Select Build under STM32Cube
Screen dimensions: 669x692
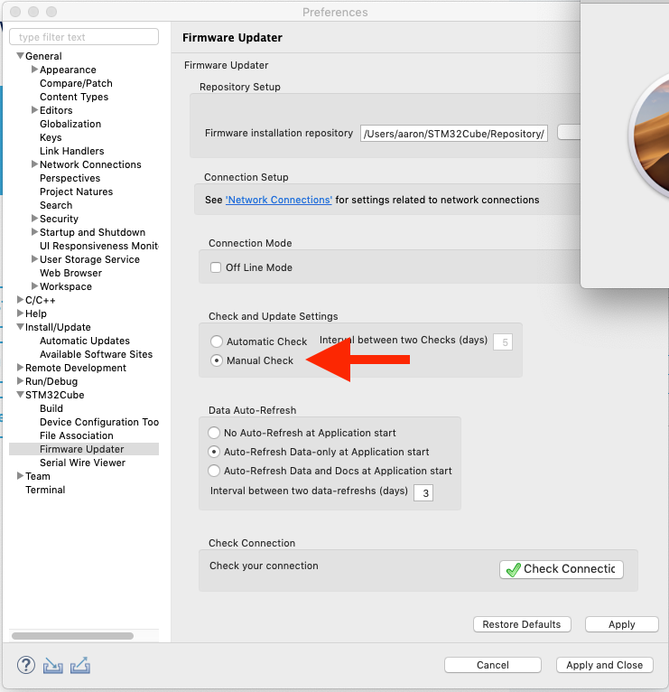[x=51, y=408]
